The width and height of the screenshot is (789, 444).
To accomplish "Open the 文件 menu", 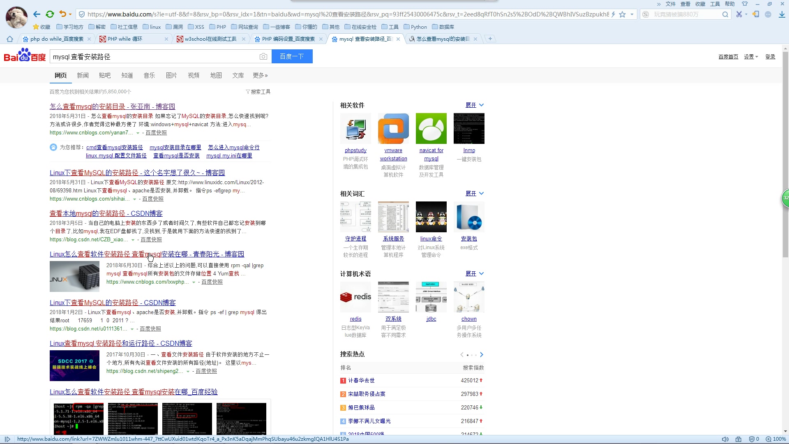I will click(x=671, y=4).
